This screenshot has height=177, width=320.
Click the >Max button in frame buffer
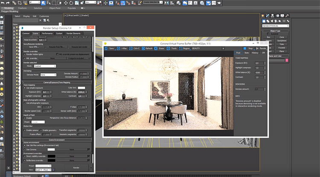pyautogui.click(x=122, y=49)
